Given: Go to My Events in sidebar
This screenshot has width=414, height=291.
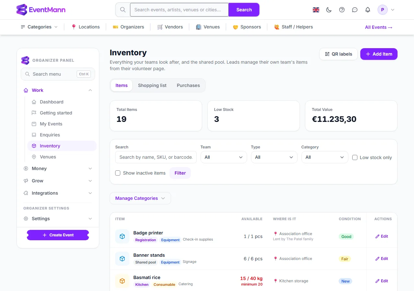Looking at the screenshot, I should click(x=62, y=124).
